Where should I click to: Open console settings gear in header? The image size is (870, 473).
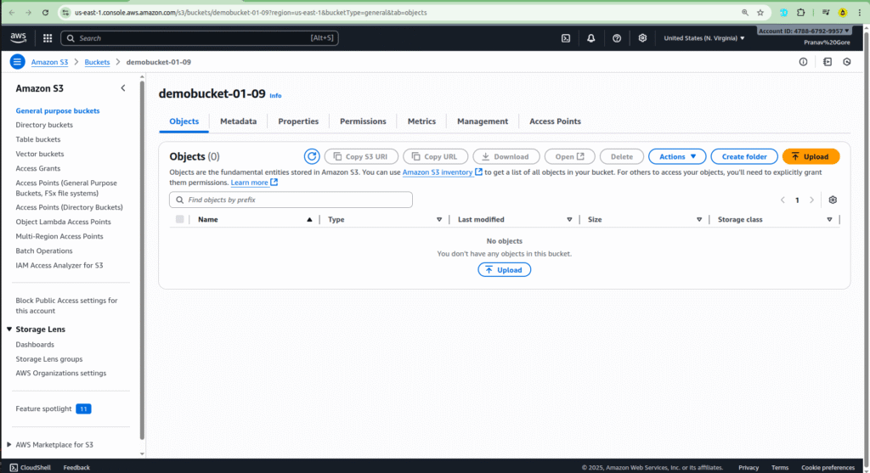(642, 38)
